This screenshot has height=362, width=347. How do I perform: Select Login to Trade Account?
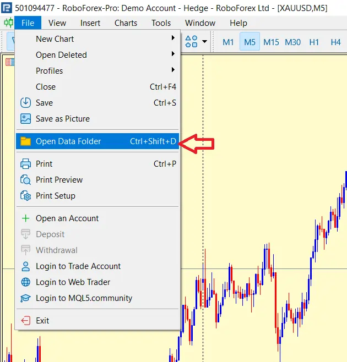click(97, 266)
